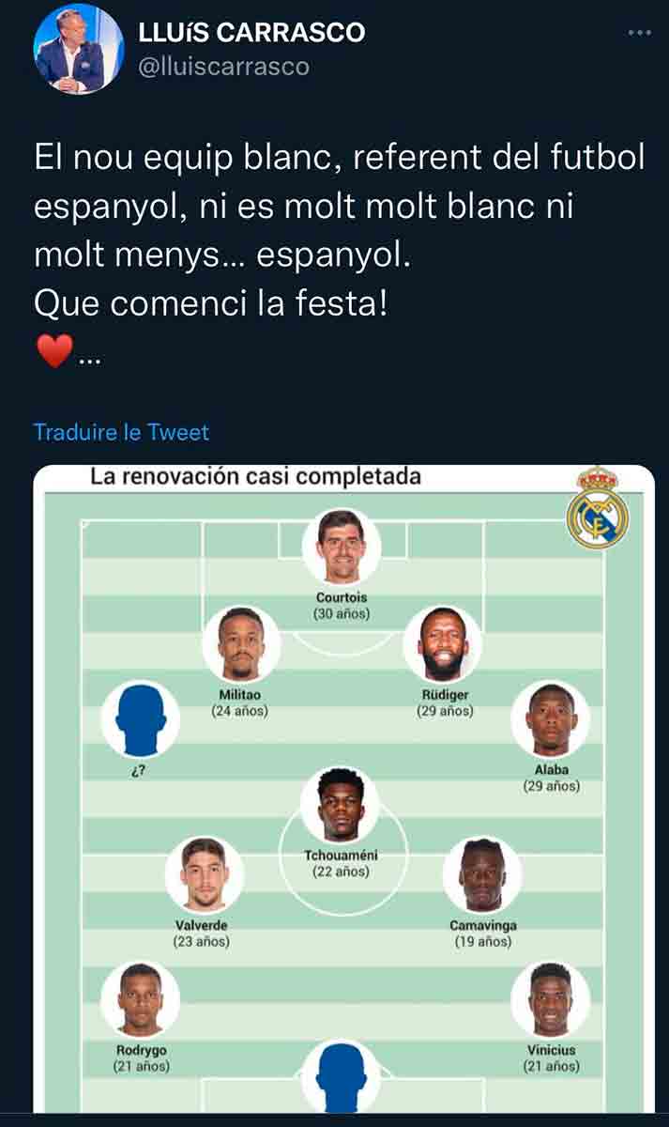The height and width of the screenshot is (1127, 669).
Task: Select Militao's player photo
Action: [x=240, y=644]
